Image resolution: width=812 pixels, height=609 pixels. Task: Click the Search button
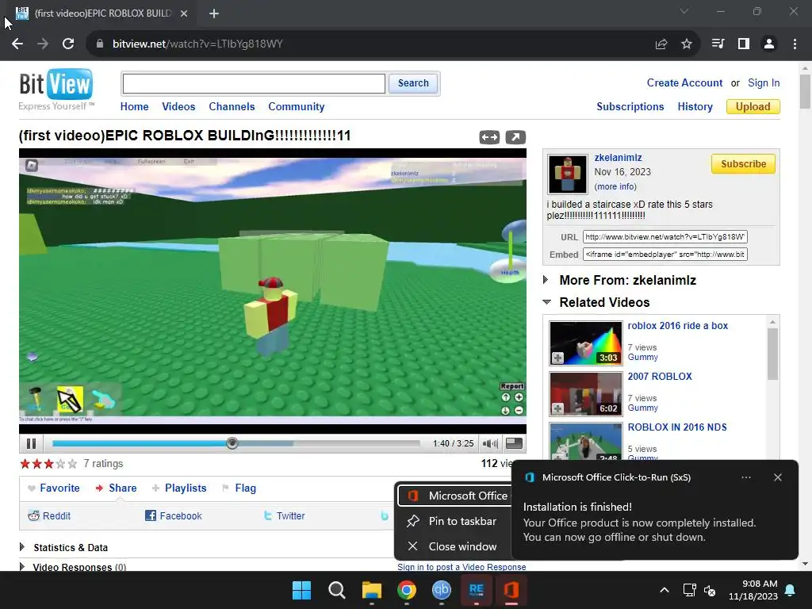413,83
